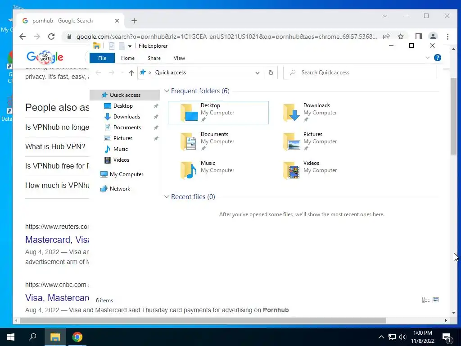Refresh the Quick access view
This screenshot has height=346, width=461.
click(271, 73)
